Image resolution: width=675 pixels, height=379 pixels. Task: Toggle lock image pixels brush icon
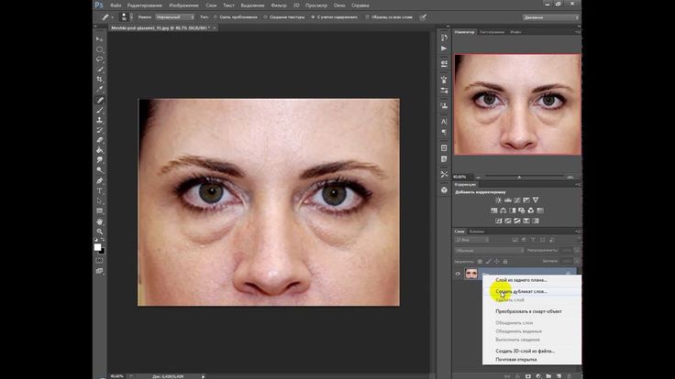point(489,261)
